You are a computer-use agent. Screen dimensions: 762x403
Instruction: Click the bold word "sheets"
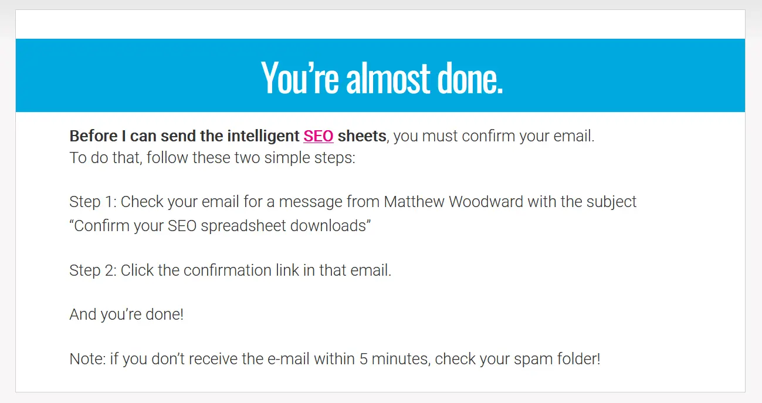(x=361, y=136)
